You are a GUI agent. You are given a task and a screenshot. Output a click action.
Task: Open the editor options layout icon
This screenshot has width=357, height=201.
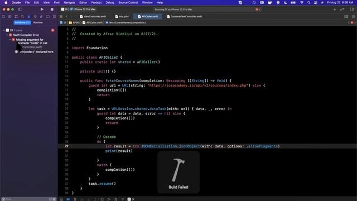coord(346,16)
